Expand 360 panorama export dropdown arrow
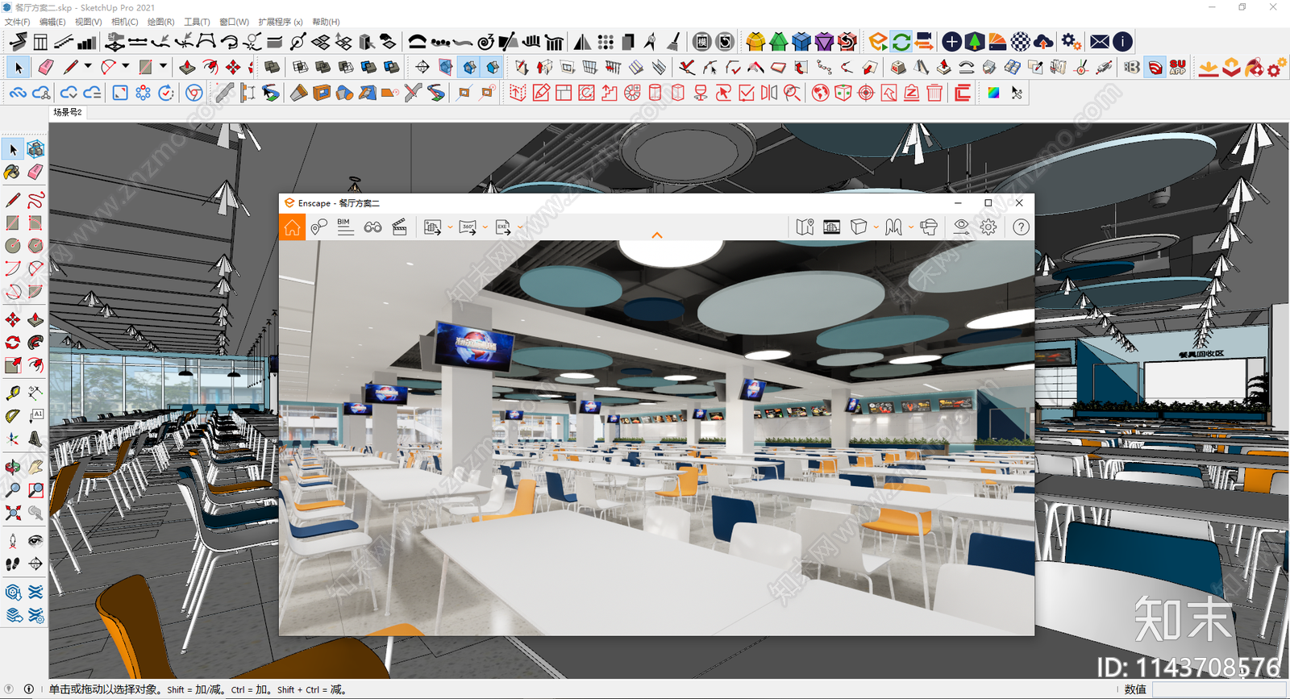This screenshot has height=699, width=1290. (x=485, y=227)
